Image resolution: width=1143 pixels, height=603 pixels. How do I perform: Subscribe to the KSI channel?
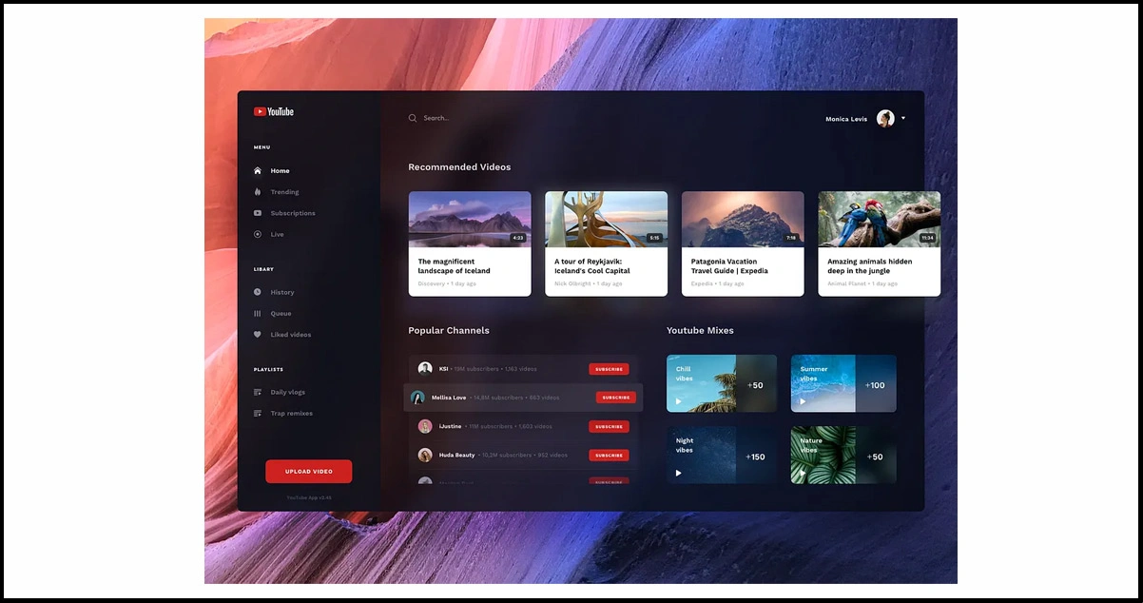point(609,369)
